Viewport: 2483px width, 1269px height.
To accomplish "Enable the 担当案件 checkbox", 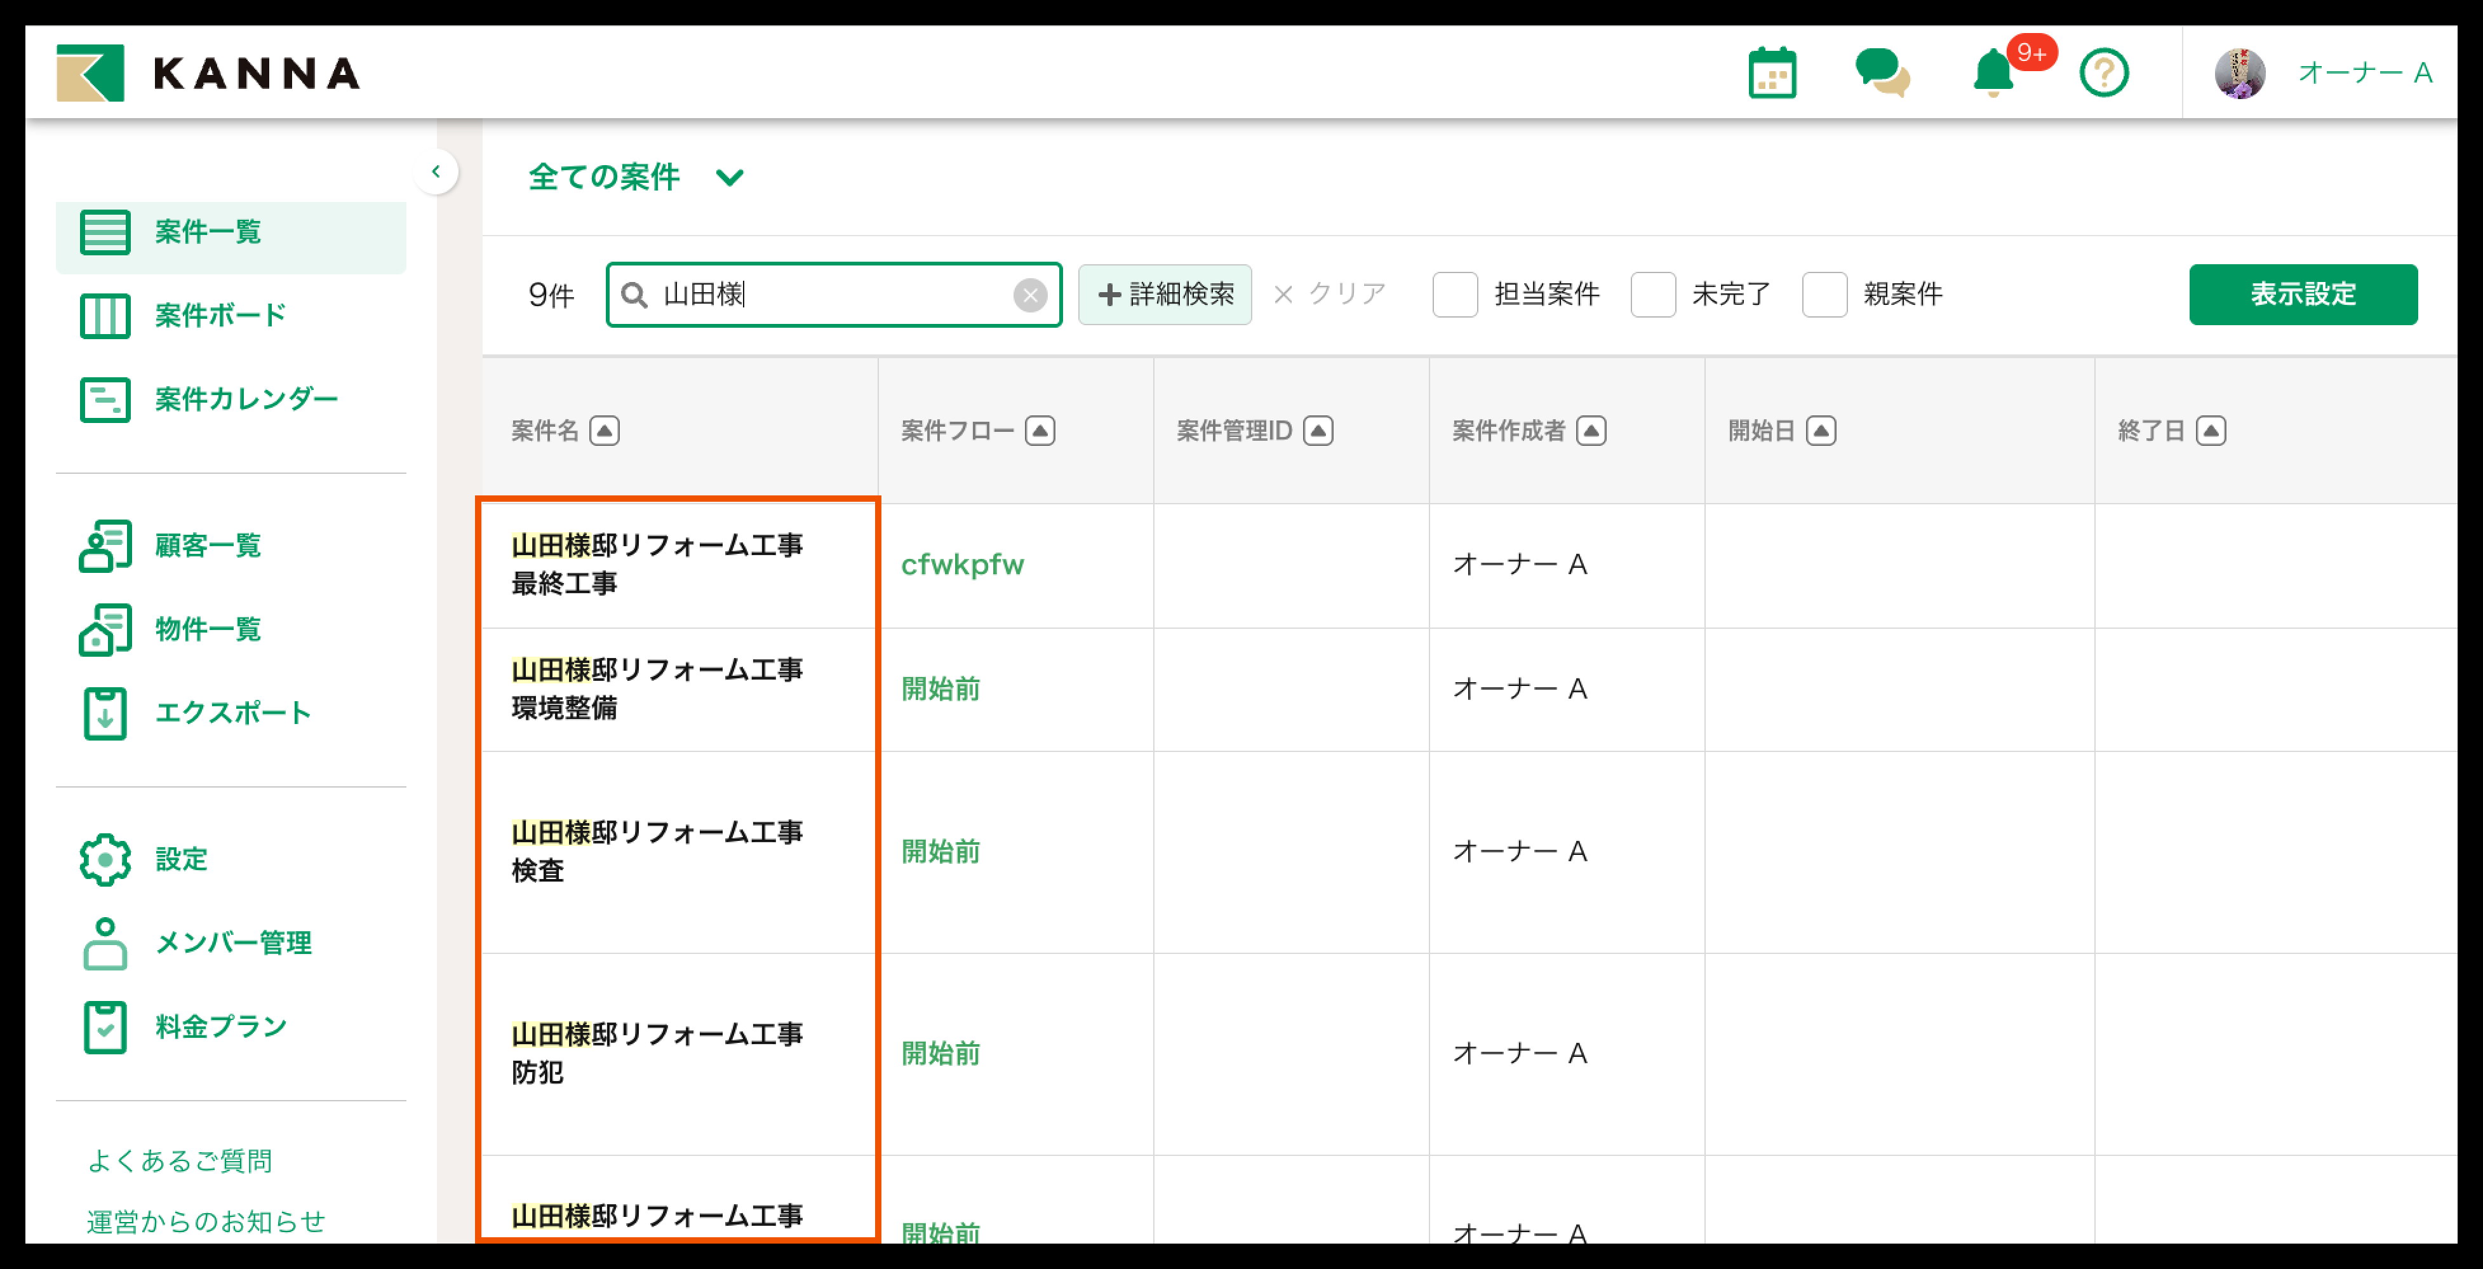I will (x=1454, y=295).
